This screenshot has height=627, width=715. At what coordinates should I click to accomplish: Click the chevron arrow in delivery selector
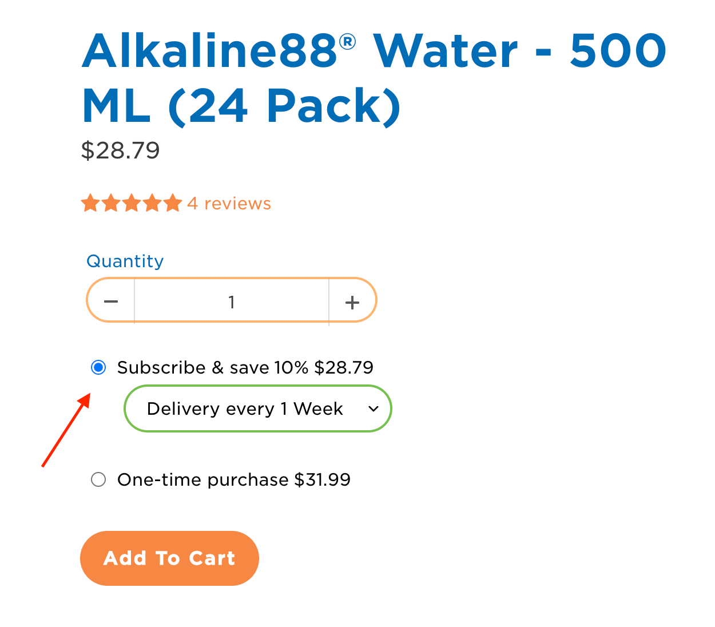(x=374, y=409)
